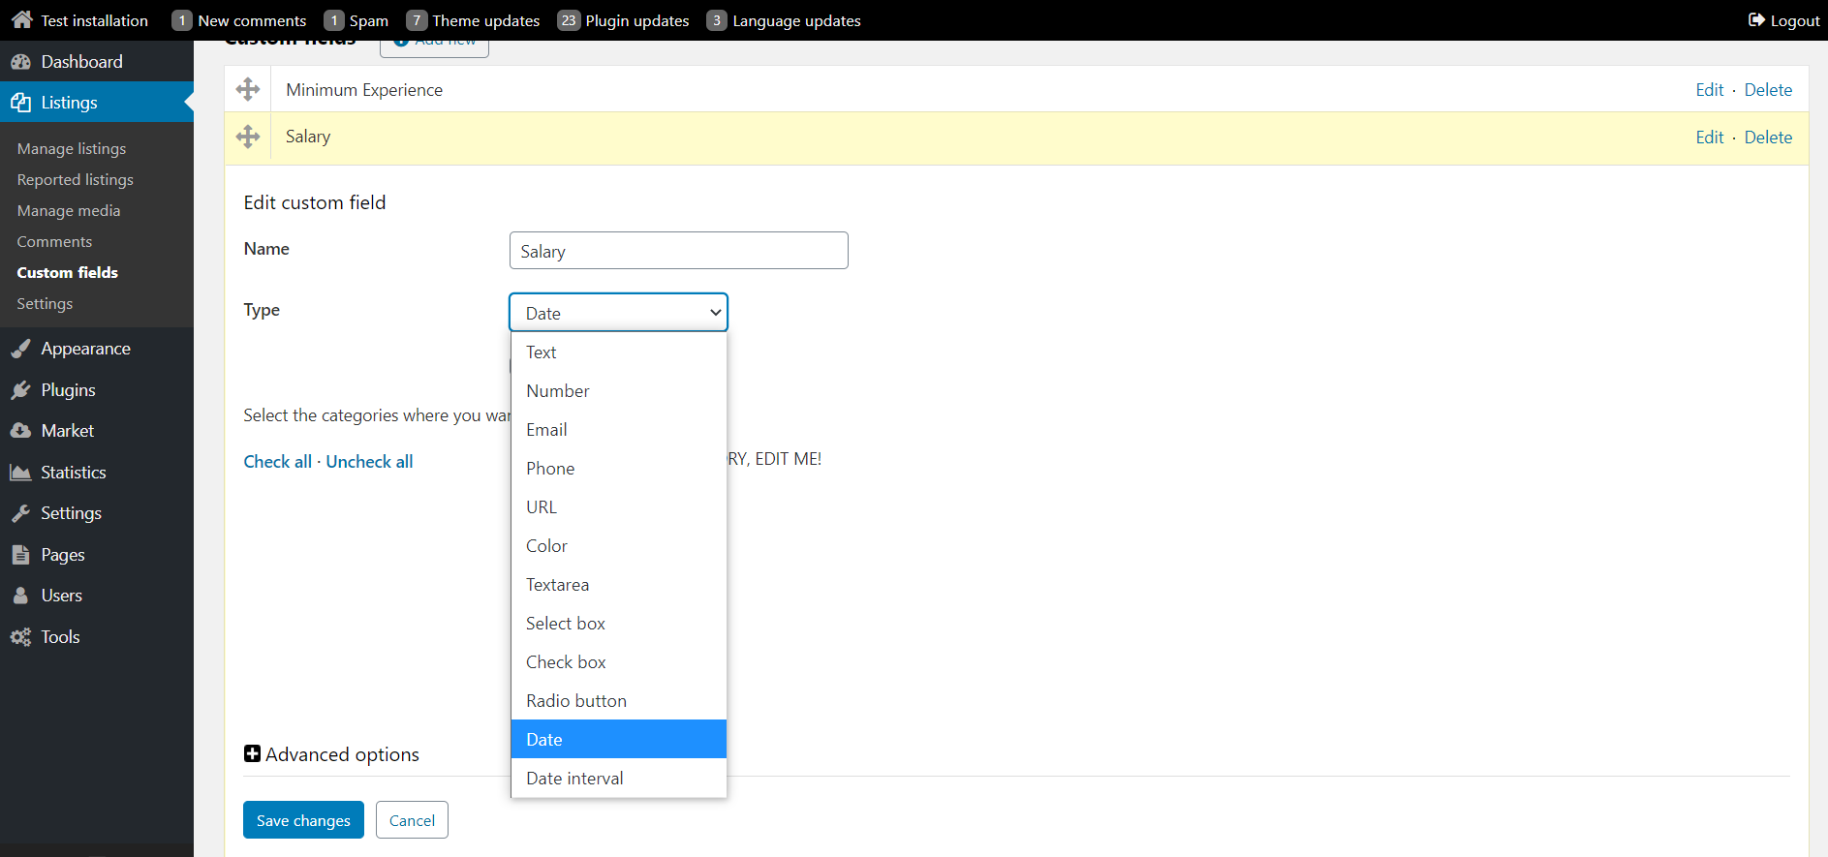This screenshot has height=857, width=1828.
Task: Choose Check box from the Type list
Action: 619,662
